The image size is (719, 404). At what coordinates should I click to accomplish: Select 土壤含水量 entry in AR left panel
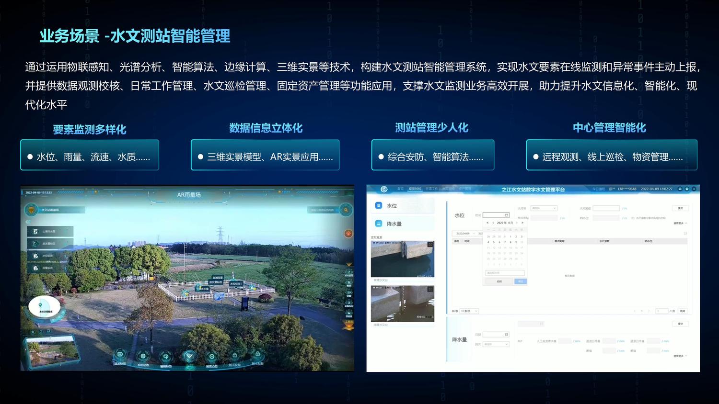[50, 231]
